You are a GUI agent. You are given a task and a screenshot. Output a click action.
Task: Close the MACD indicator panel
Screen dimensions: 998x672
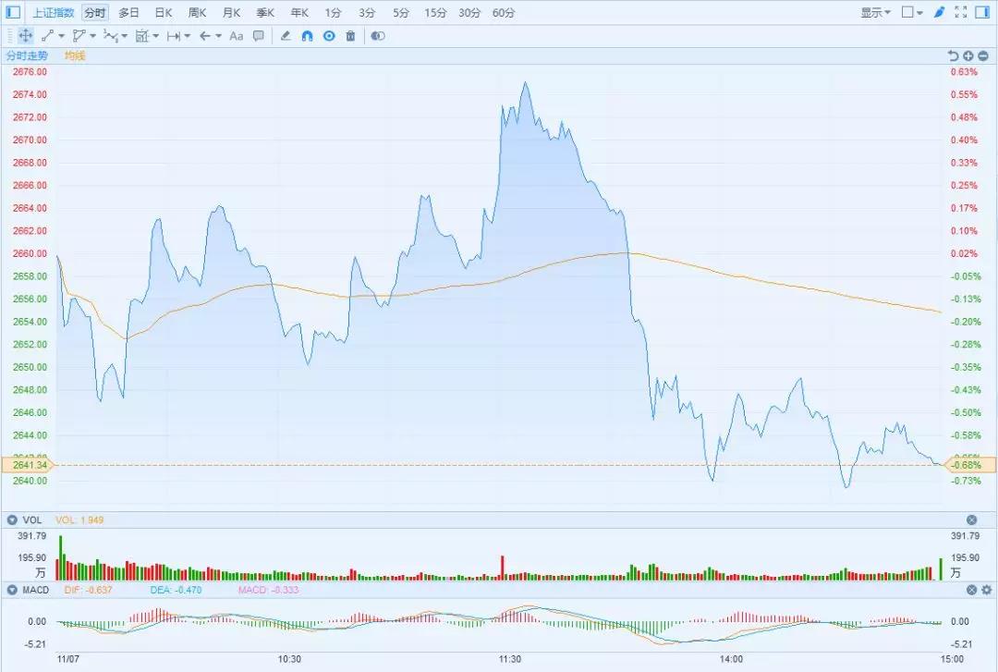(972, 590)
